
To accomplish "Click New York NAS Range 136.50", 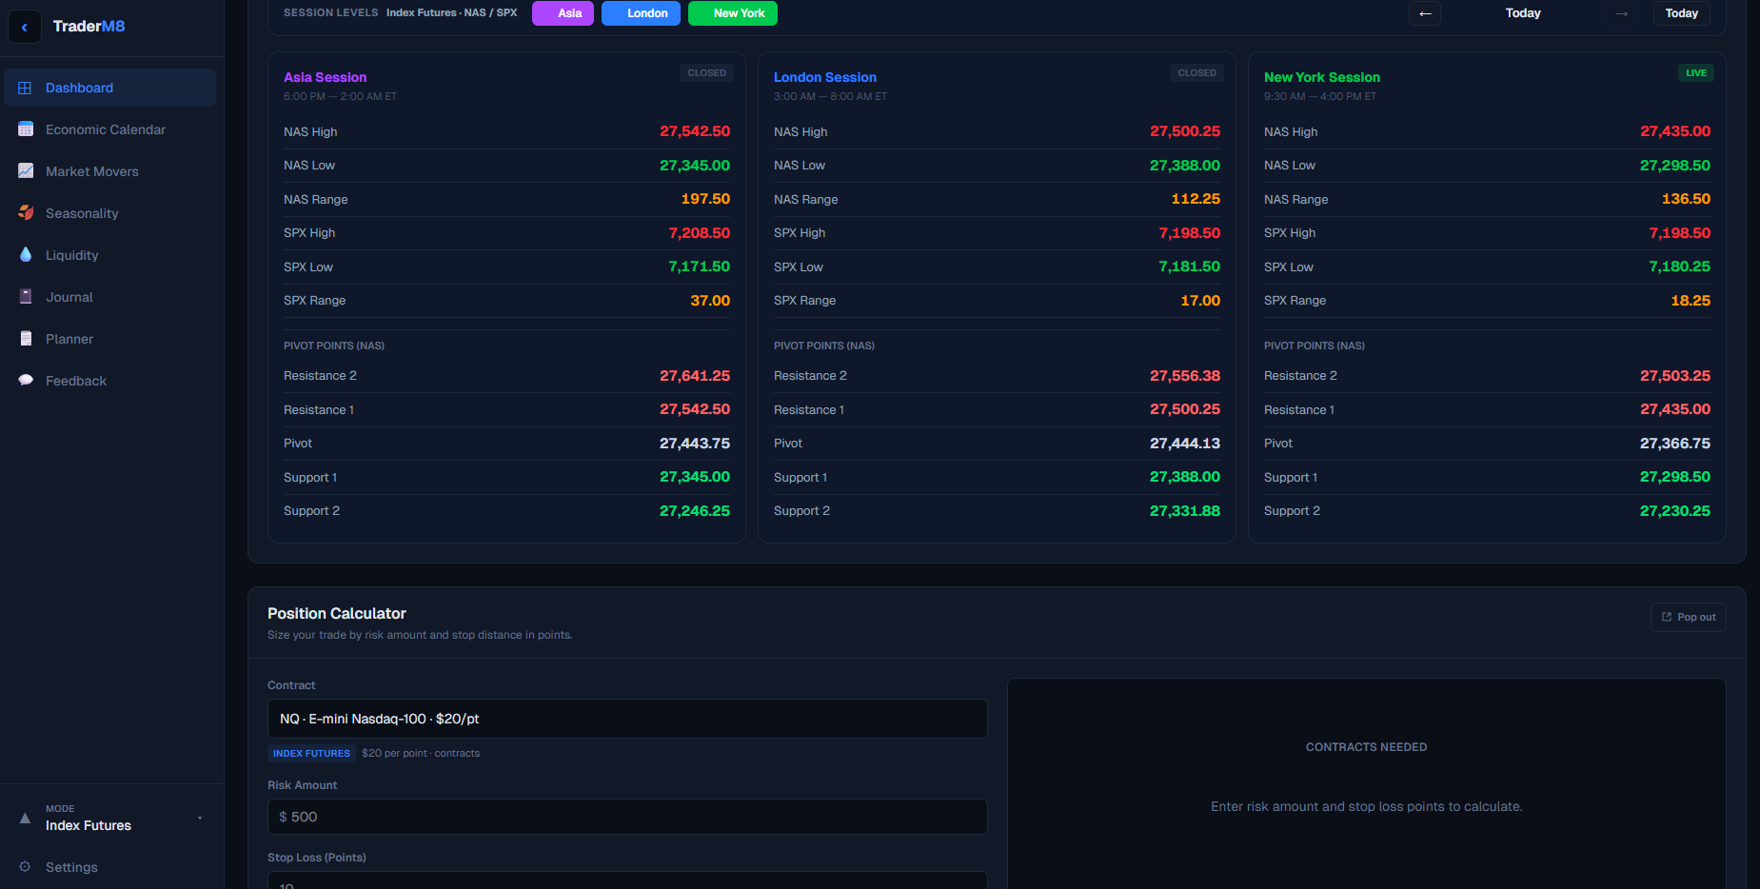I will (1686, 199).
